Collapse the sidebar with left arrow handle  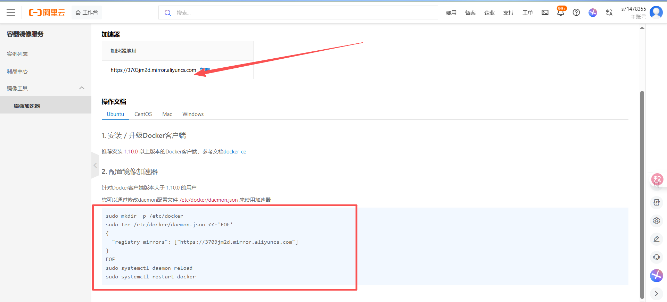95,166
